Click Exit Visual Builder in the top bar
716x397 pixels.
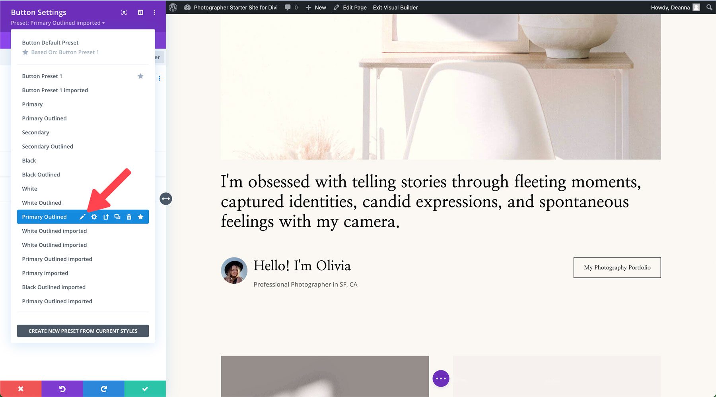click(x=395, y=7)
